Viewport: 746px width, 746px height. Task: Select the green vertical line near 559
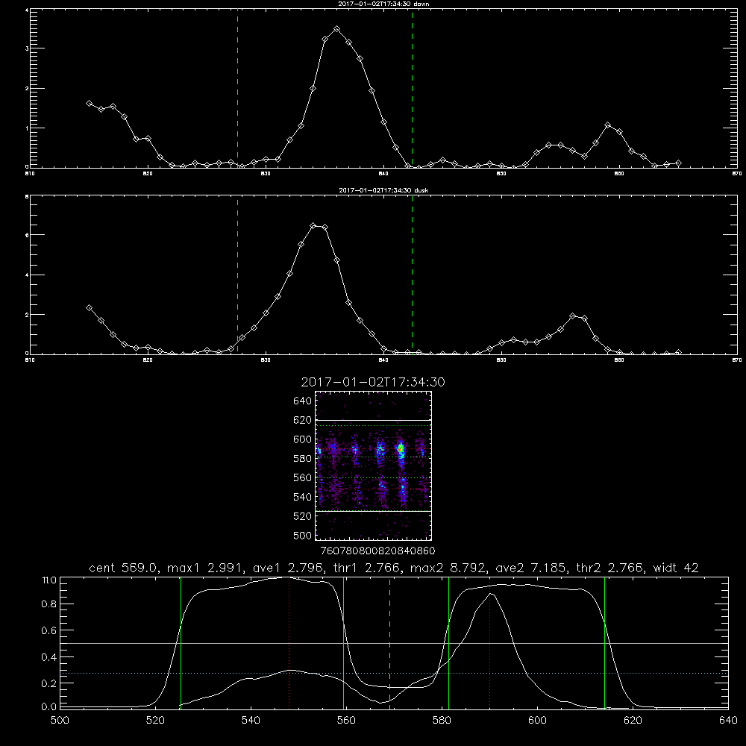343,642
